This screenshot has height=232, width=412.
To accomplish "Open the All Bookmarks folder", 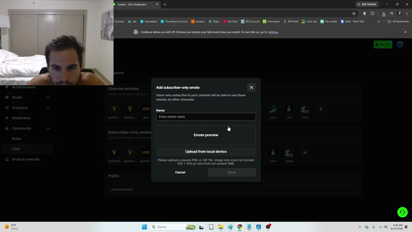I will click(x=398, y=22).
